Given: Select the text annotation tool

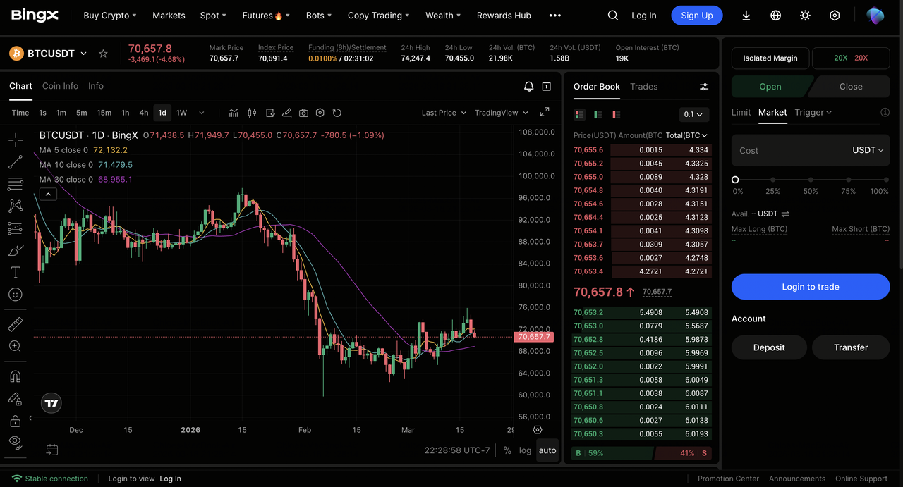Looking at the screenshot, I should coord(15,272).
